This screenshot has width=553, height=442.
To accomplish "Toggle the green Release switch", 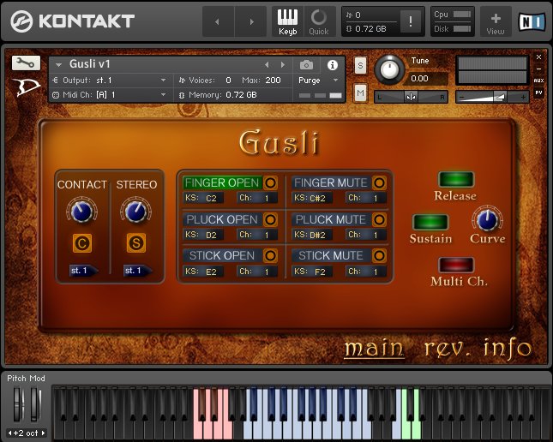I will (456, 179).
